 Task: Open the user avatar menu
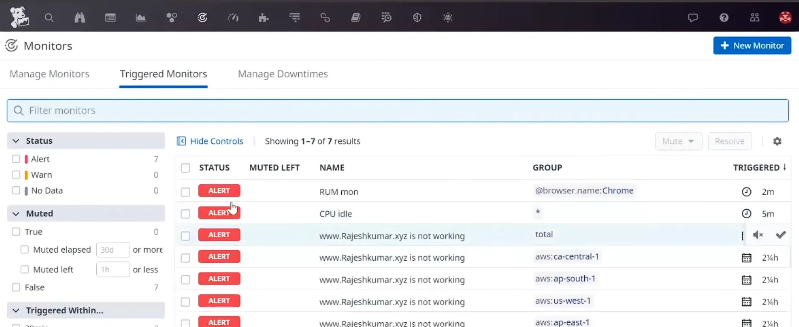pyautogui.click(x=785, y=17)
